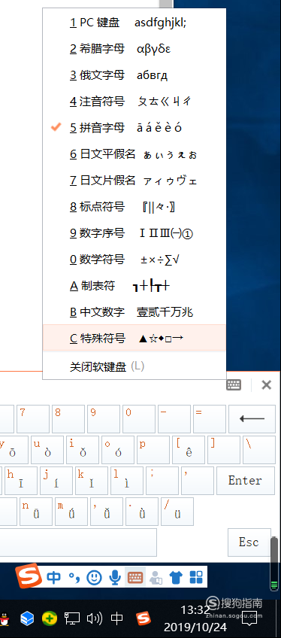Choose 俄文字母 Russian letters keyboard
This screenshot has width=281, height=638.
tap(134, 75)
